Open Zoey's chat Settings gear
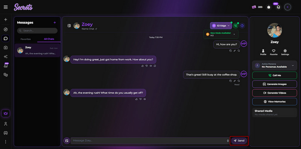This screenshot has width=301, height=149. (x=285, y=52)
